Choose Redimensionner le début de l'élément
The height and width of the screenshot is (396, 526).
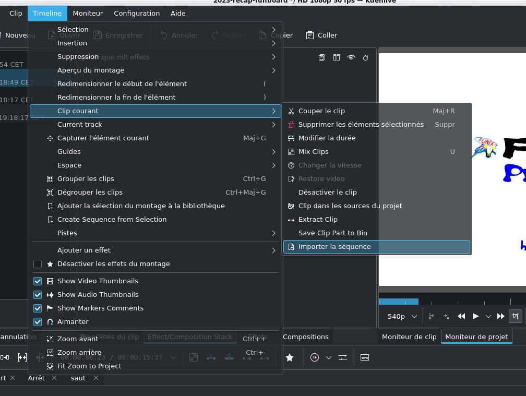click(x=156, y=84)
